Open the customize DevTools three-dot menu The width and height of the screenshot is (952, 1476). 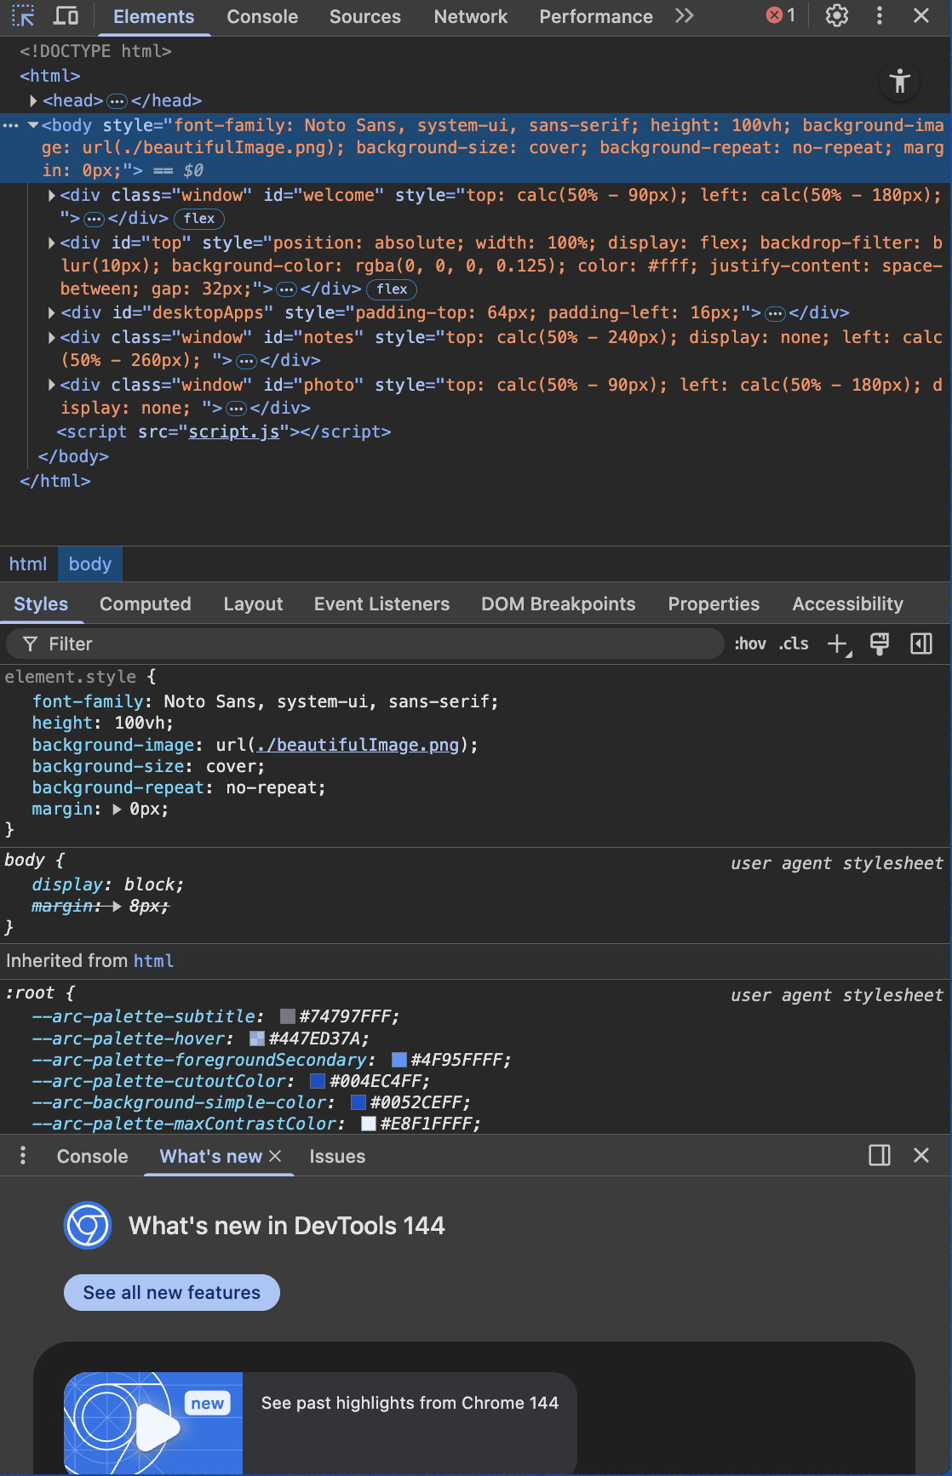[879, 16]
